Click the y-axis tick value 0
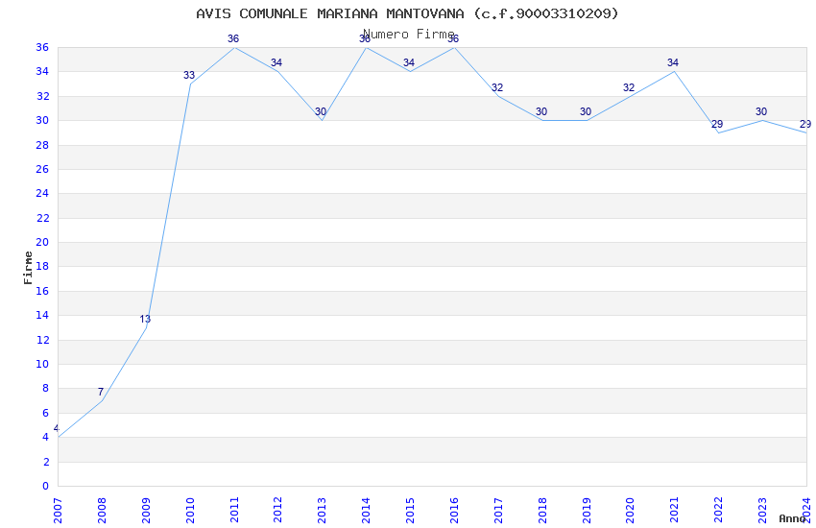The width and height of the screenshot is (816, 528). point(46,486)
